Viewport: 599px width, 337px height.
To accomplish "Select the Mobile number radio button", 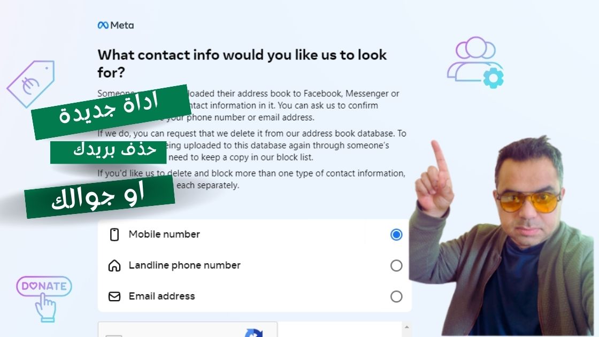I will pos(396,234).
